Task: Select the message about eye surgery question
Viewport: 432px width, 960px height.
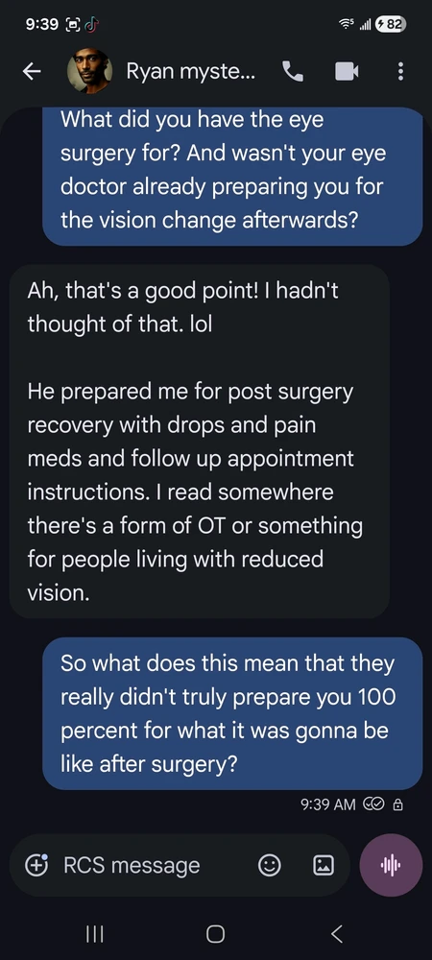Action: [232, 177]
